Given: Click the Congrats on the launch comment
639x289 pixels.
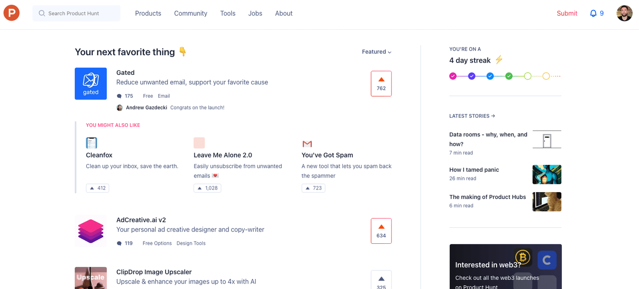Looking at the screenshot, I should click(197, 108).
